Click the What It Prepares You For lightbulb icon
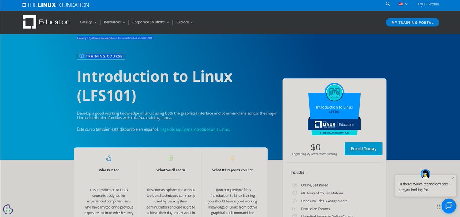Screen dimensions: 460x217 [x=232, y=158]
